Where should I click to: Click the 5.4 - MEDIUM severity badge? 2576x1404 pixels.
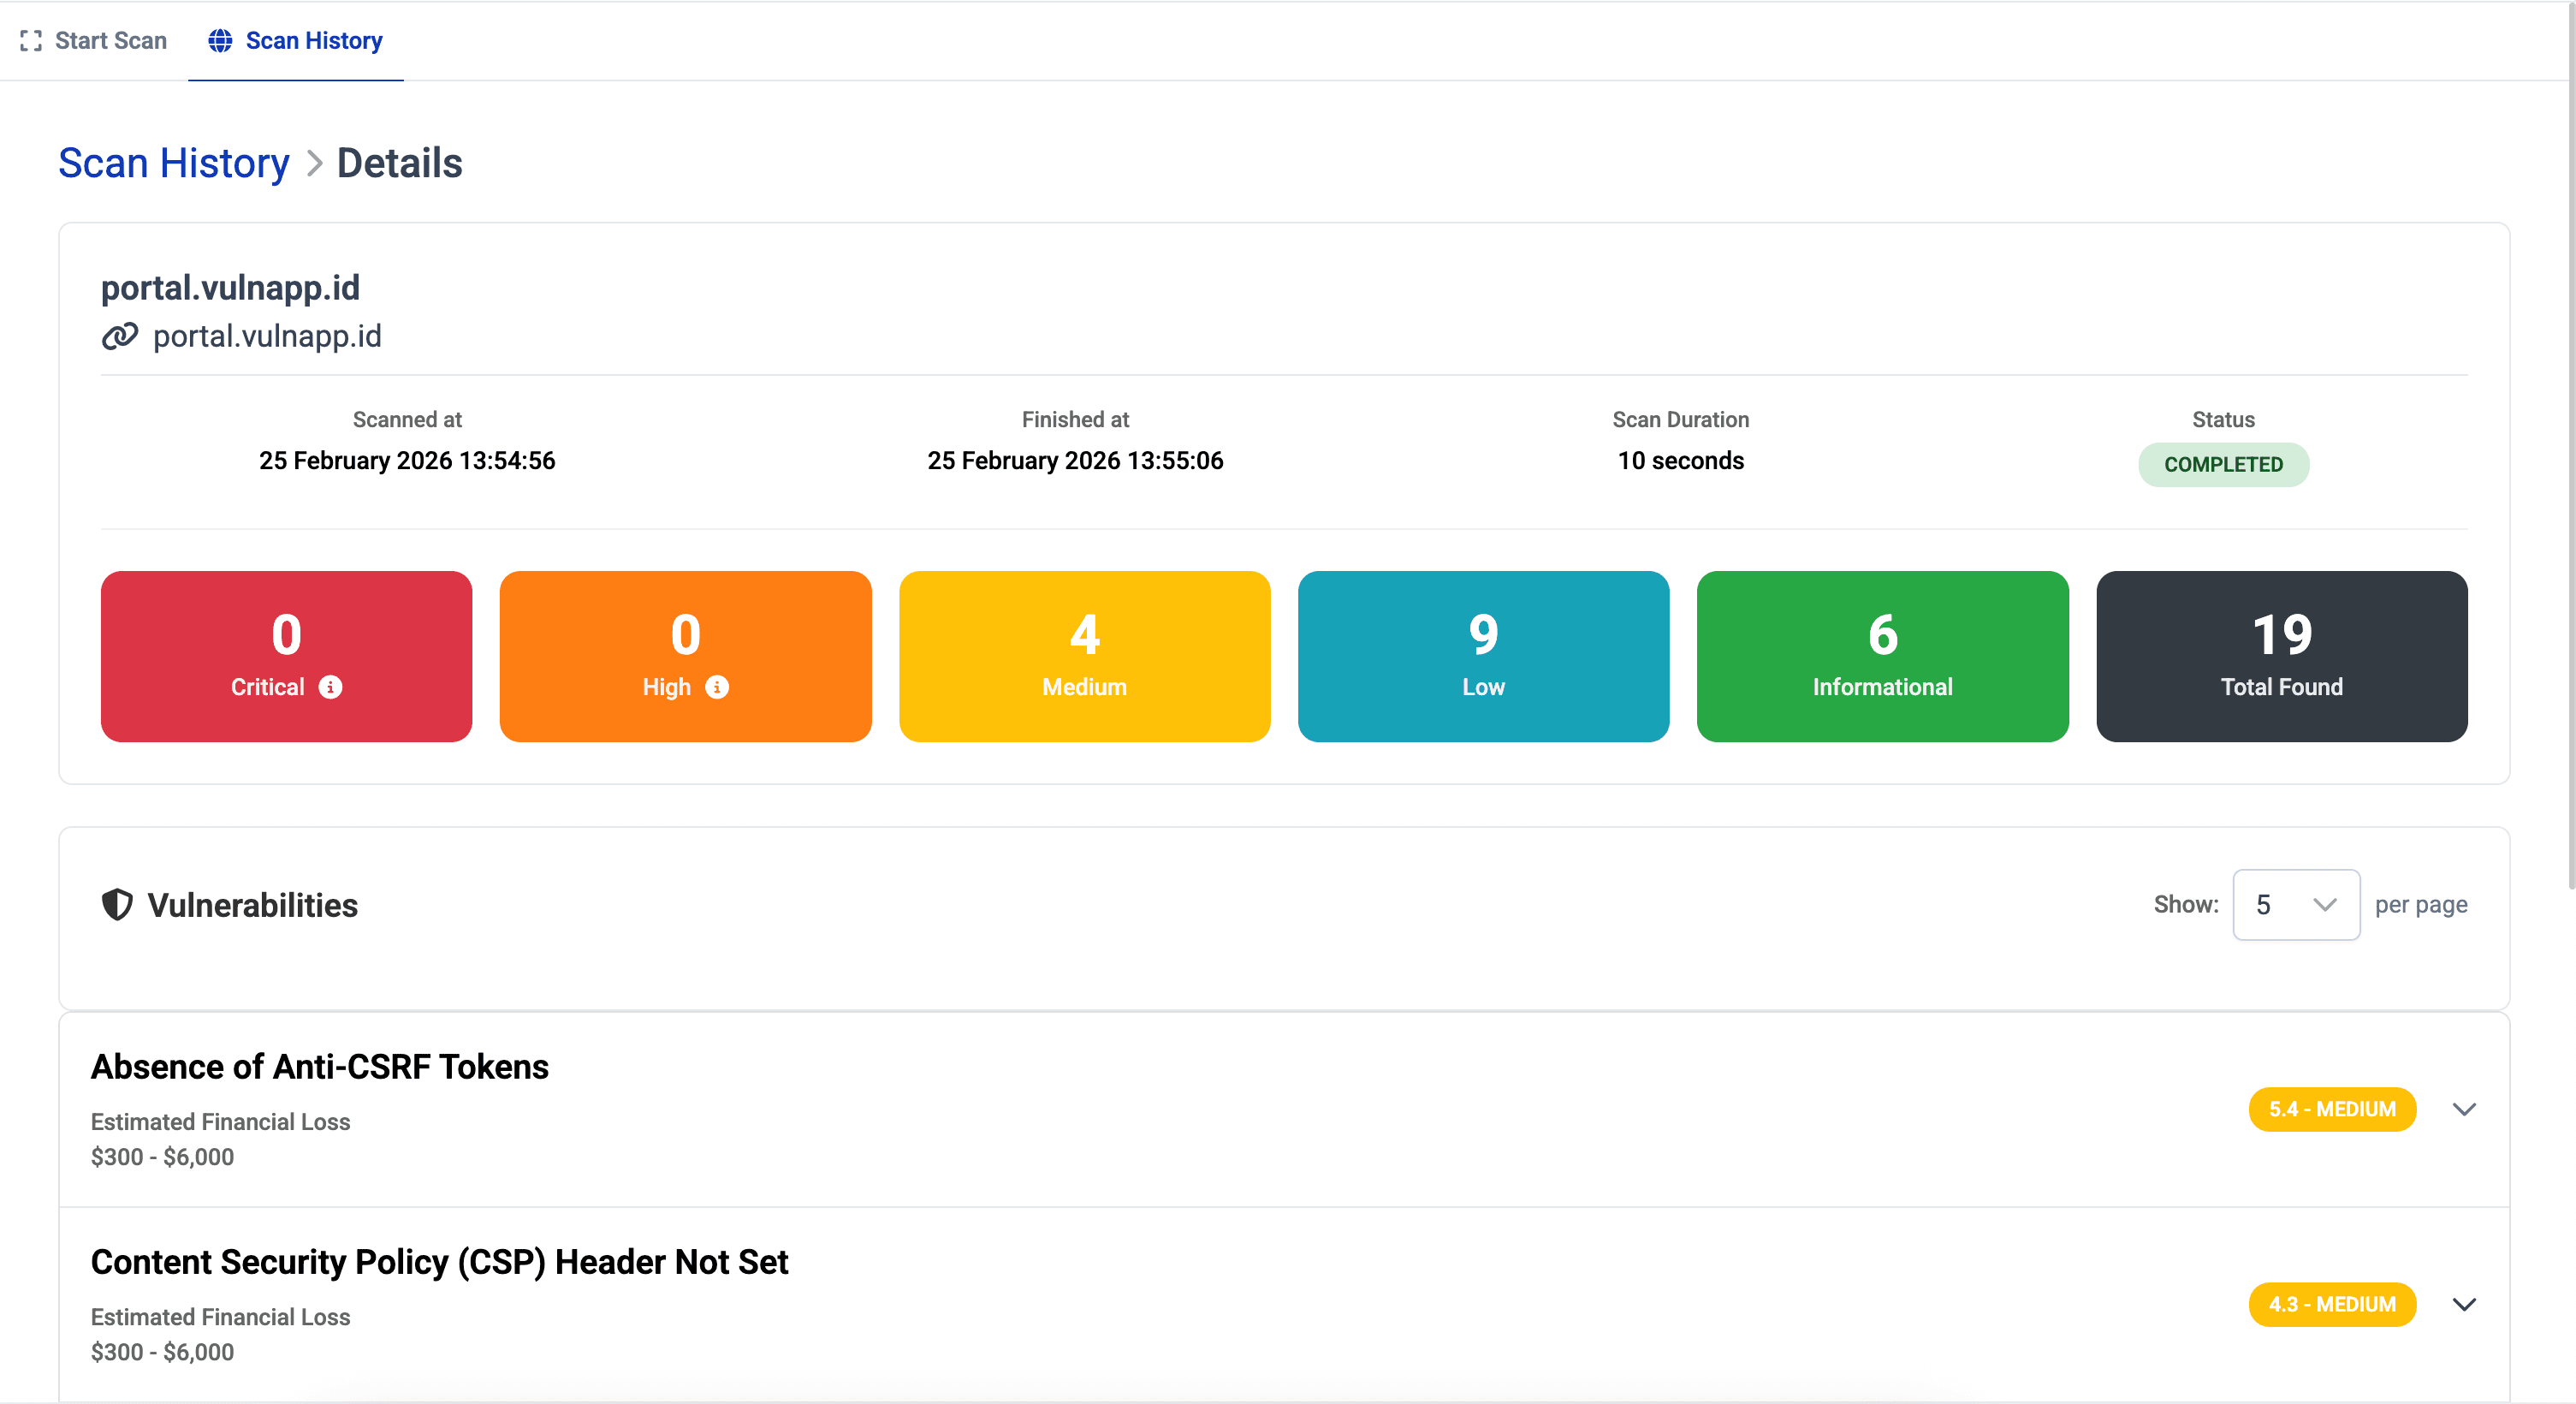click(x=2332, y=1109)
